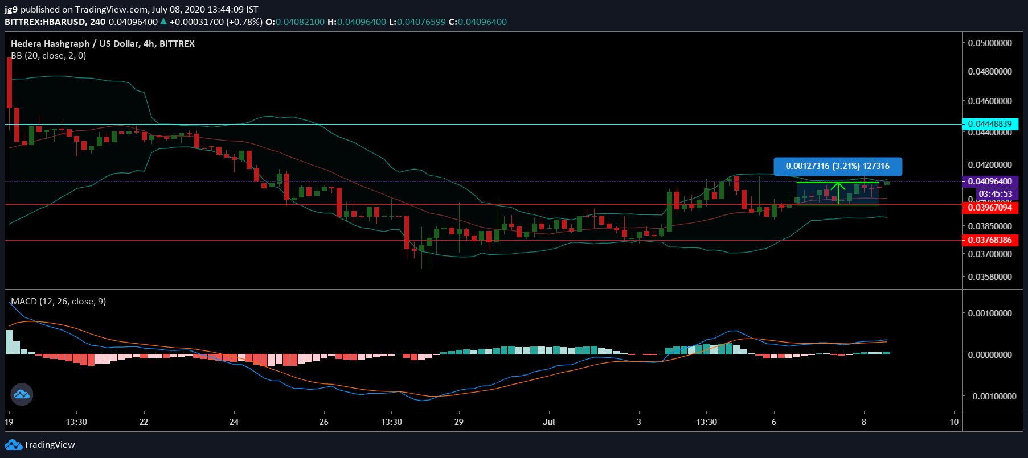Click the 22 date marker on time axis

(x=144, y=422)
